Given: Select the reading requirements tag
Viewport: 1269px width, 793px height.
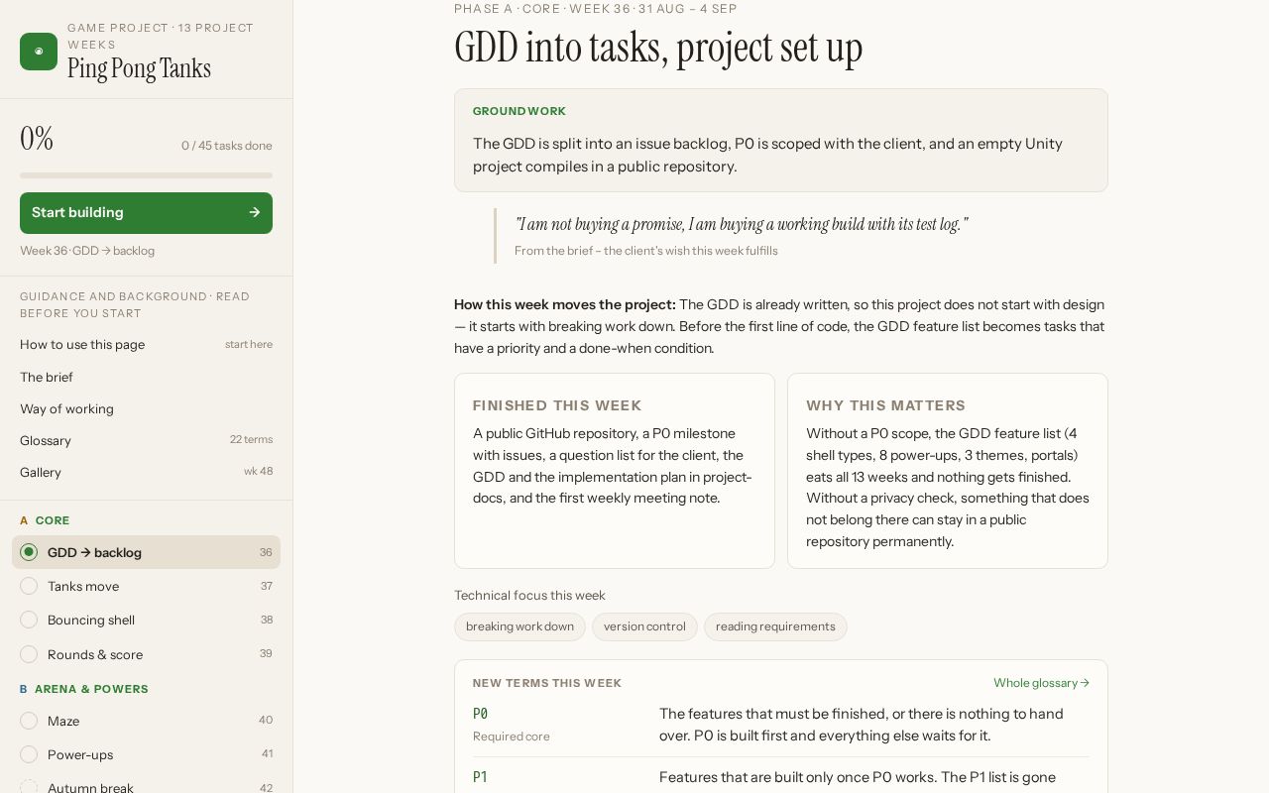Looking at the screenshot, I should tap(775, 626).
